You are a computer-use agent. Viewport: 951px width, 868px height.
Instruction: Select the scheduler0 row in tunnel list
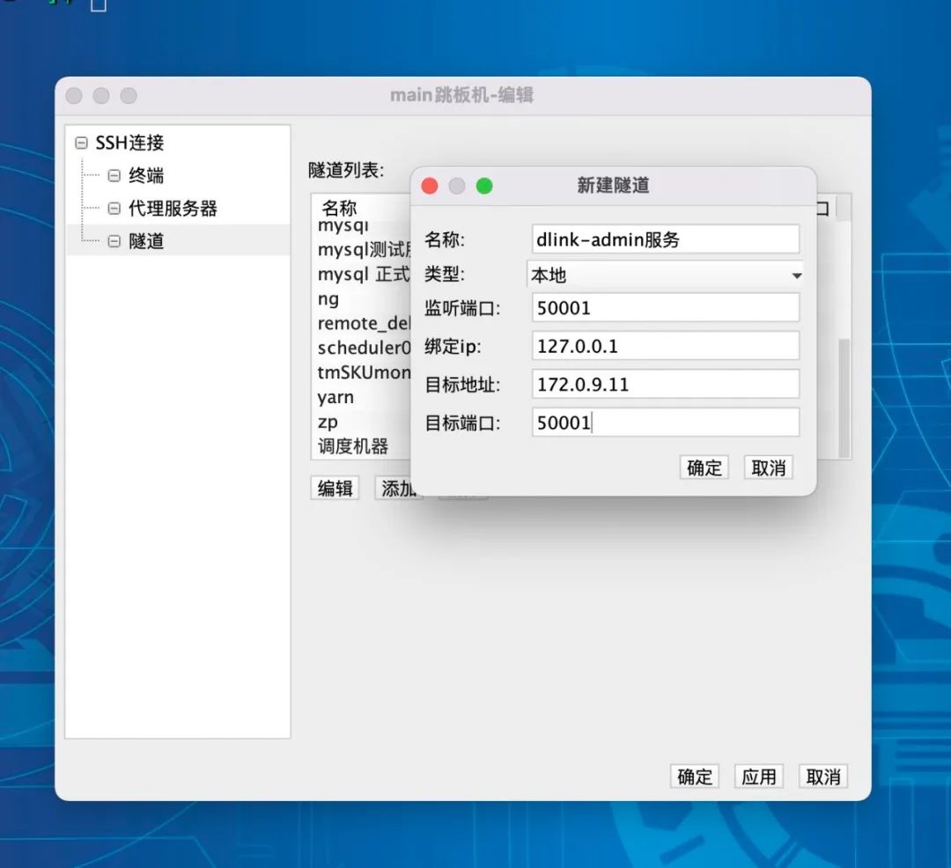[x=362, y=348]
